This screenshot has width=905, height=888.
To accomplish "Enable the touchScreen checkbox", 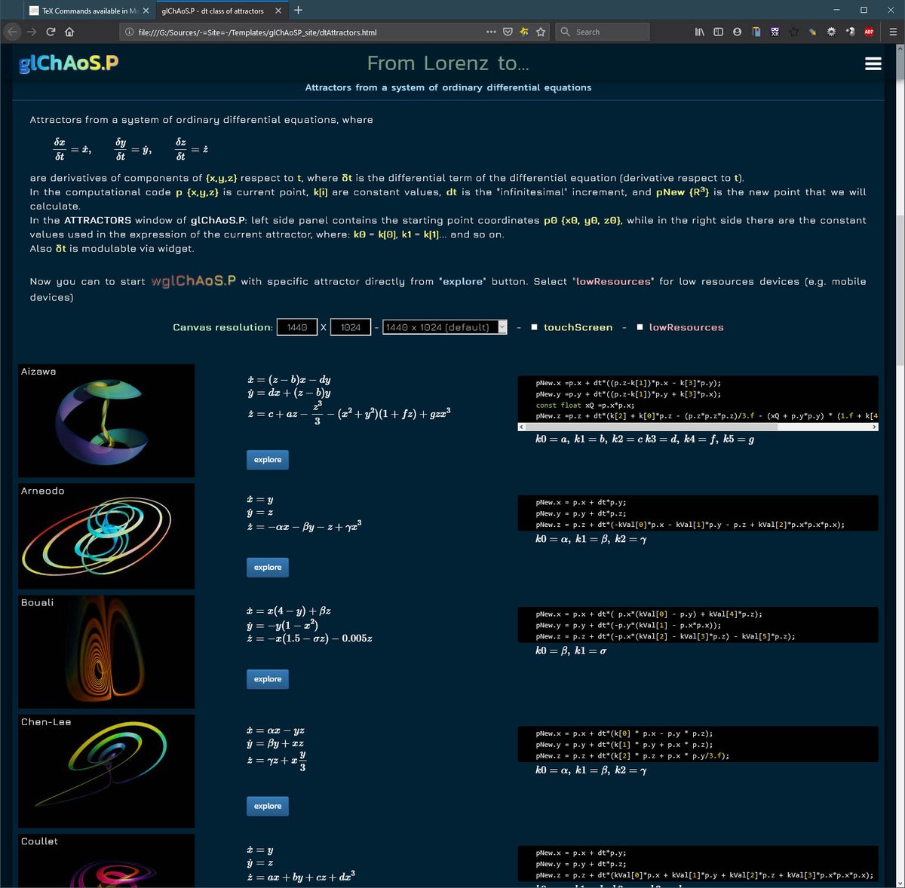I will point(534,327).
